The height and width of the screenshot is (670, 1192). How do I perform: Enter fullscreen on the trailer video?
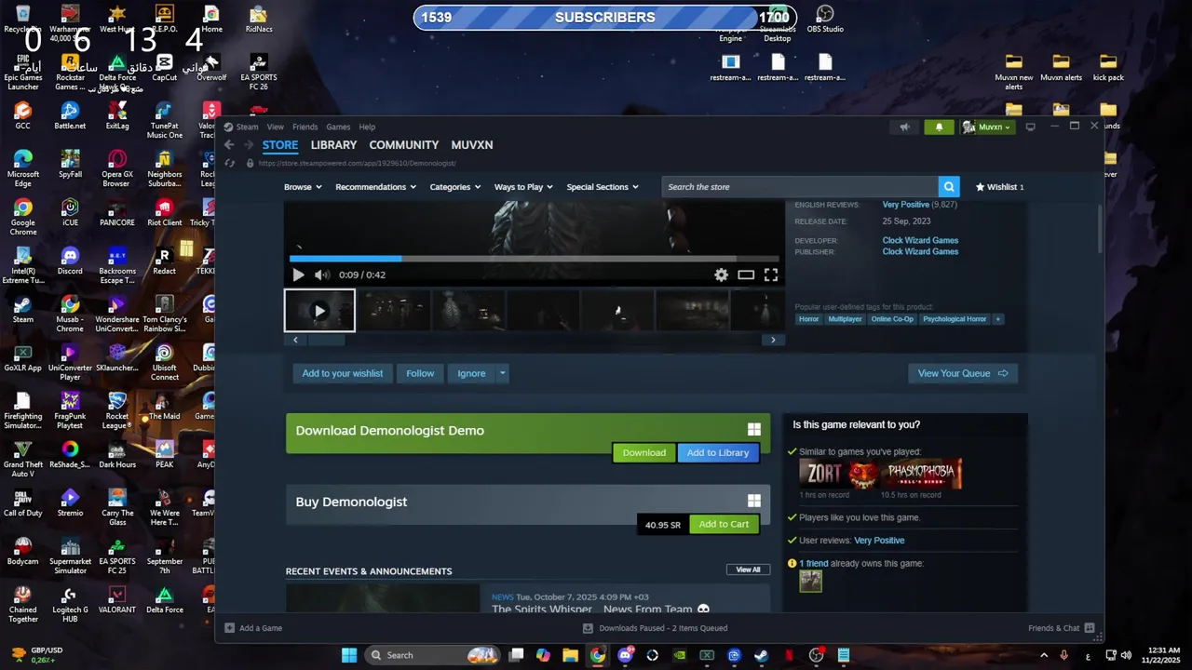[771, 275]
